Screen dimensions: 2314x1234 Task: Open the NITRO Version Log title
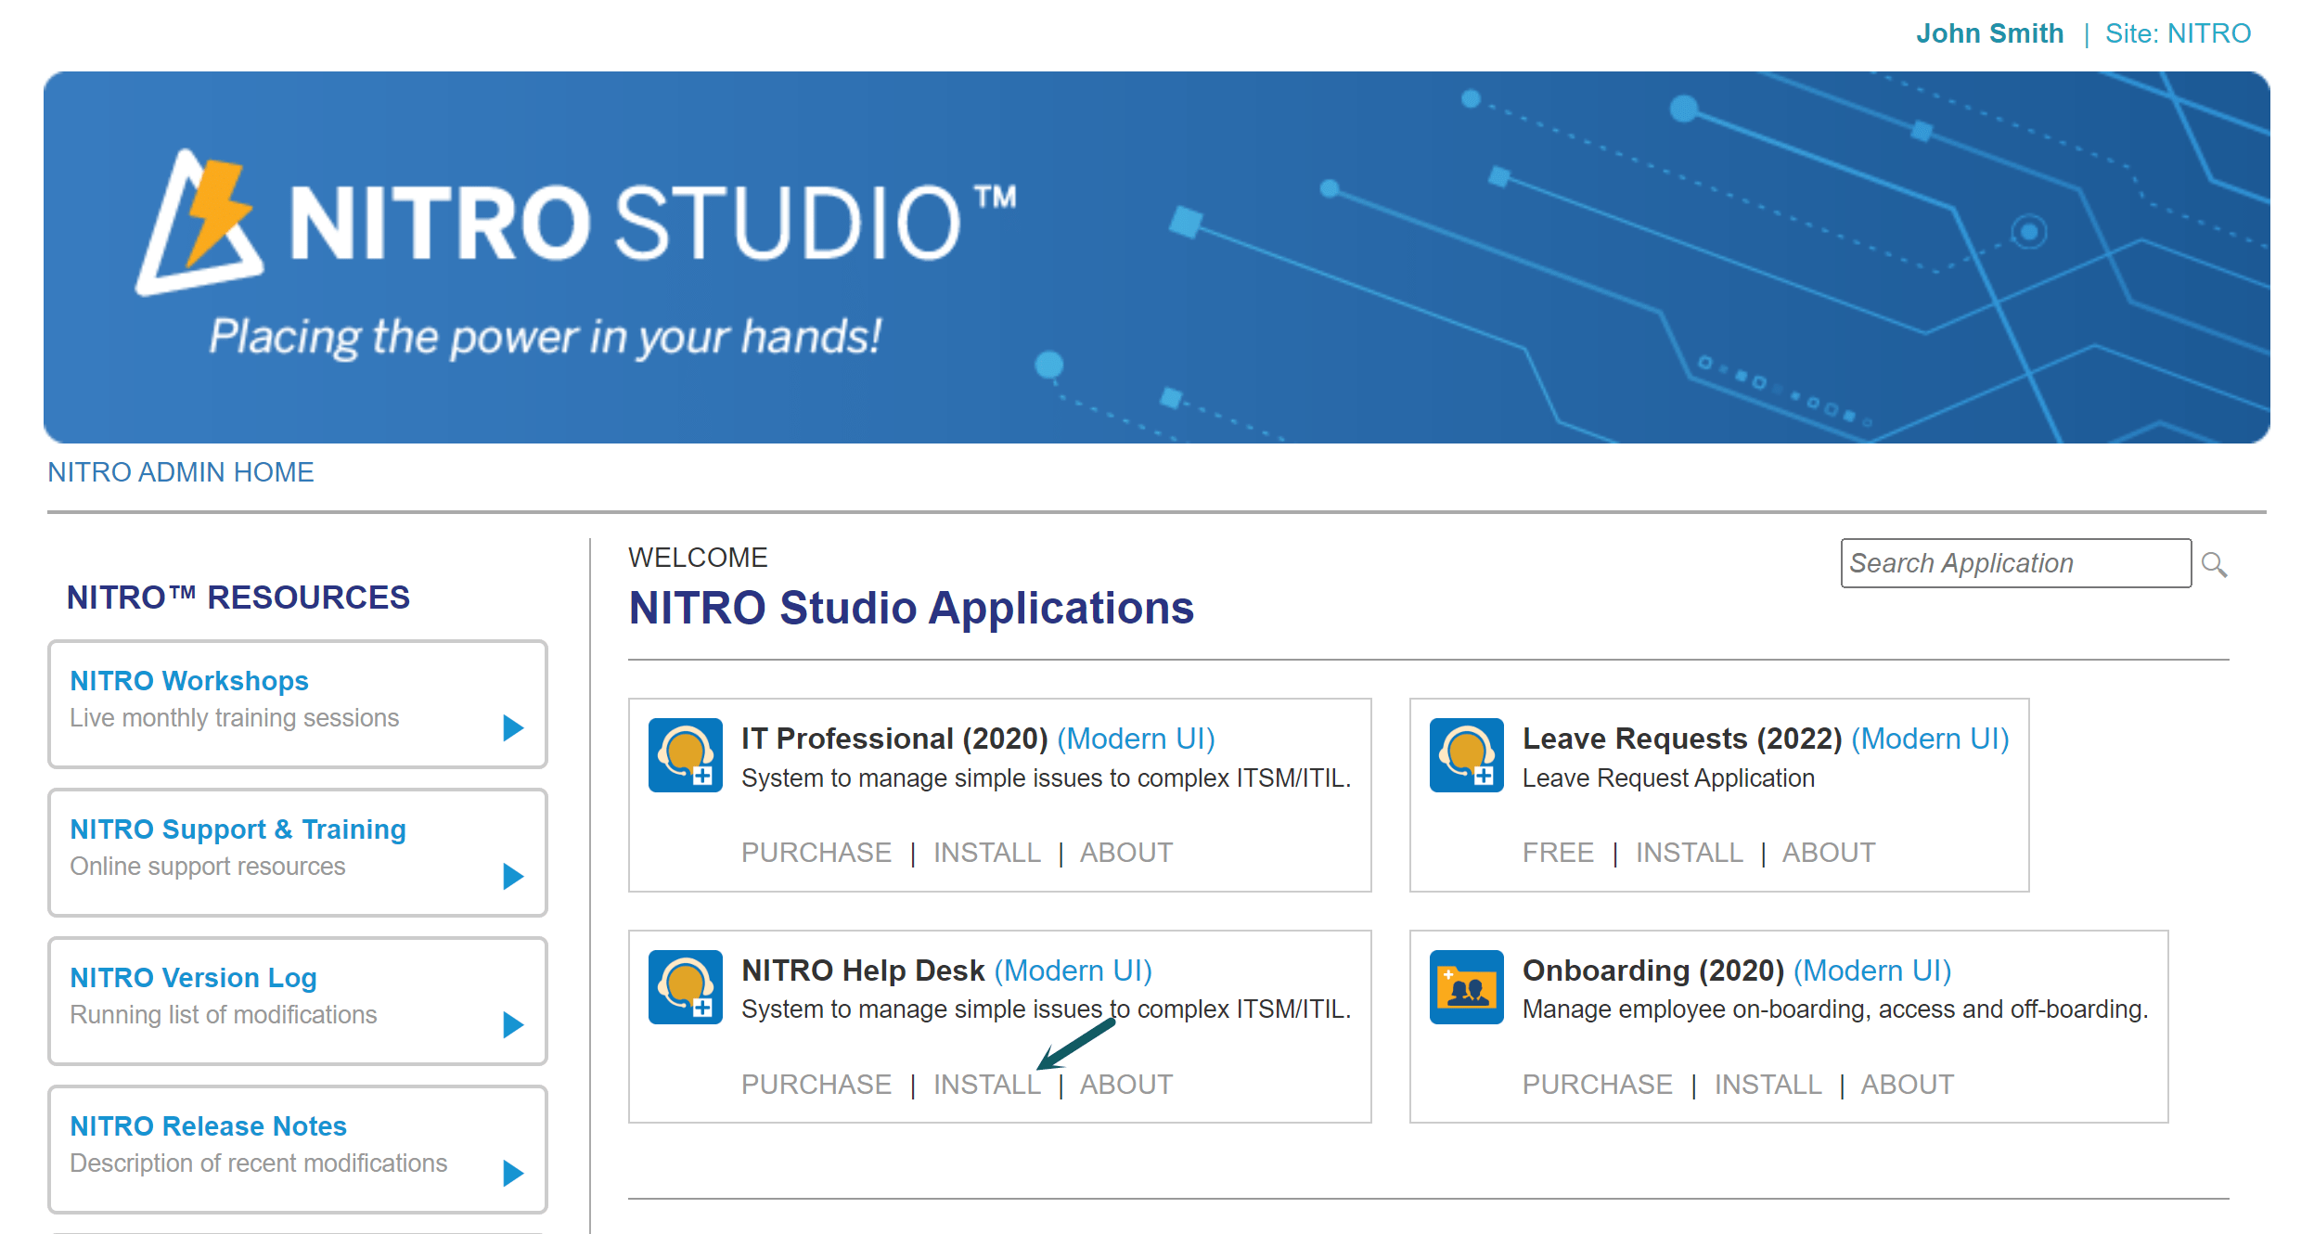[194, 978]
